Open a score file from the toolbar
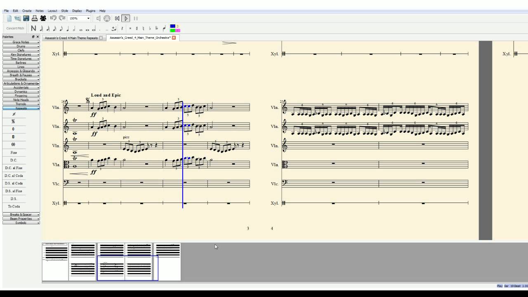 click(18, 18)
